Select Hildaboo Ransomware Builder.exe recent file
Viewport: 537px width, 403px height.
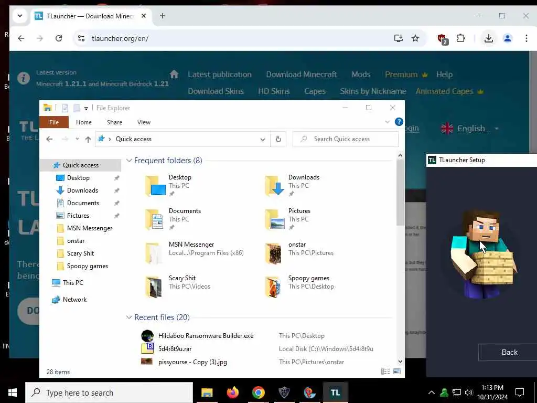tap(206, 336)
